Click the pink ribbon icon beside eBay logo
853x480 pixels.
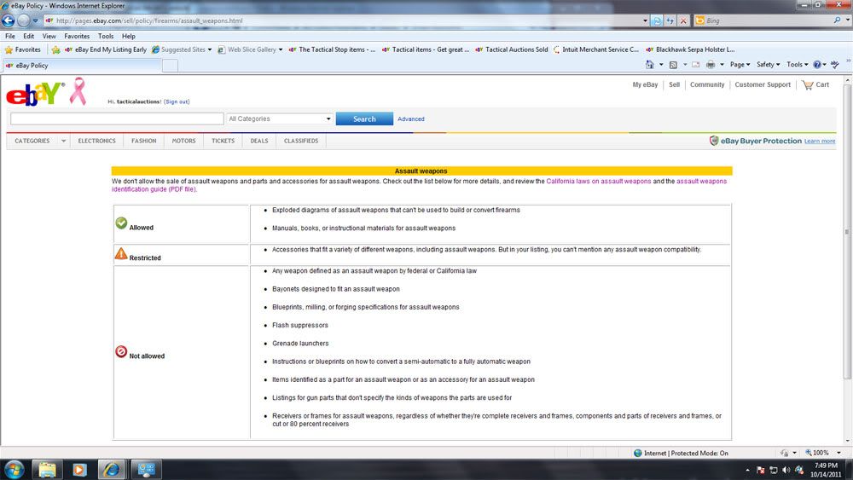point(78,91)
